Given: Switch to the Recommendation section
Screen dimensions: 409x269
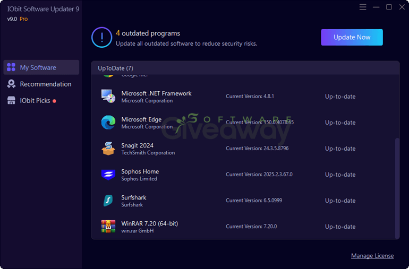Looking at the screenshot, I should 41,84.
